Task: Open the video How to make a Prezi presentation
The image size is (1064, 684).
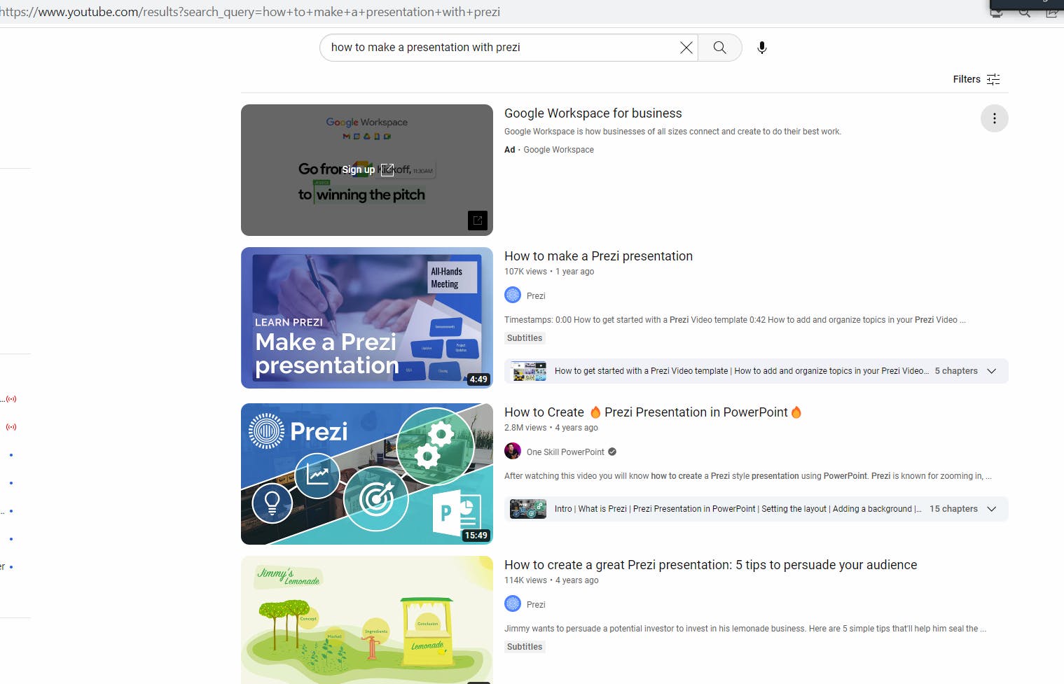Action: tap(598, 256)
